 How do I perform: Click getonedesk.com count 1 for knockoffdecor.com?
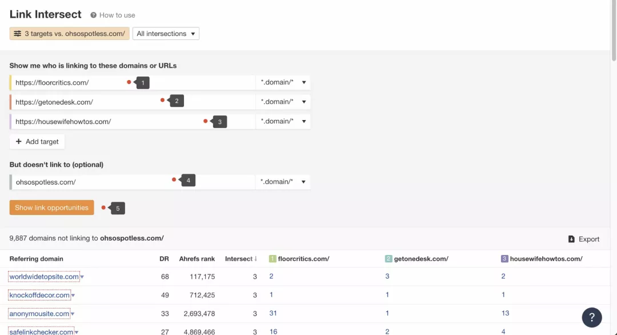(x=387, y=295)
